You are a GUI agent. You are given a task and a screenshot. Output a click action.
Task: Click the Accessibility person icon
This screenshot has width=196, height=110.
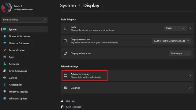(5, 85)
